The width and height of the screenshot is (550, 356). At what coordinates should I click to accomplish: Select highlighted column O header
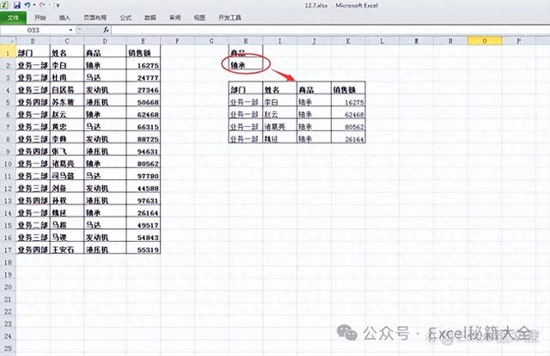pyautogui.click(x=485, y=41)
